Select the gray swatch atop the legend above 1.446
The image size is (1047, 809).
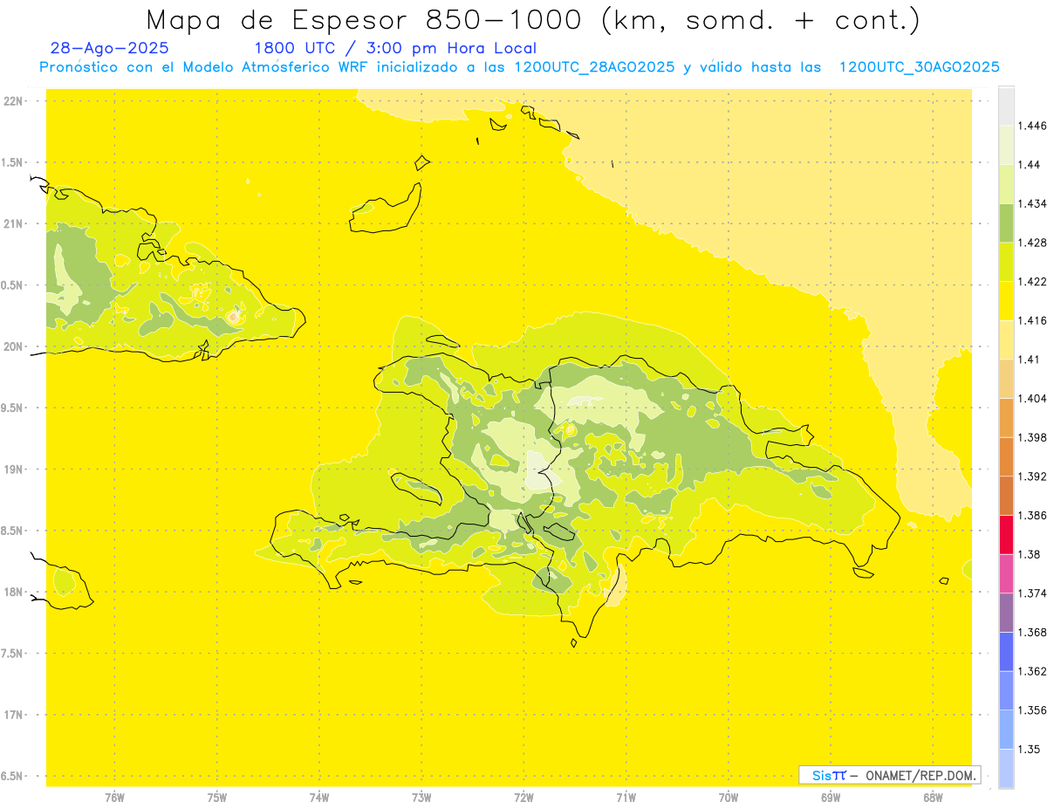[x=1006, y=106]
